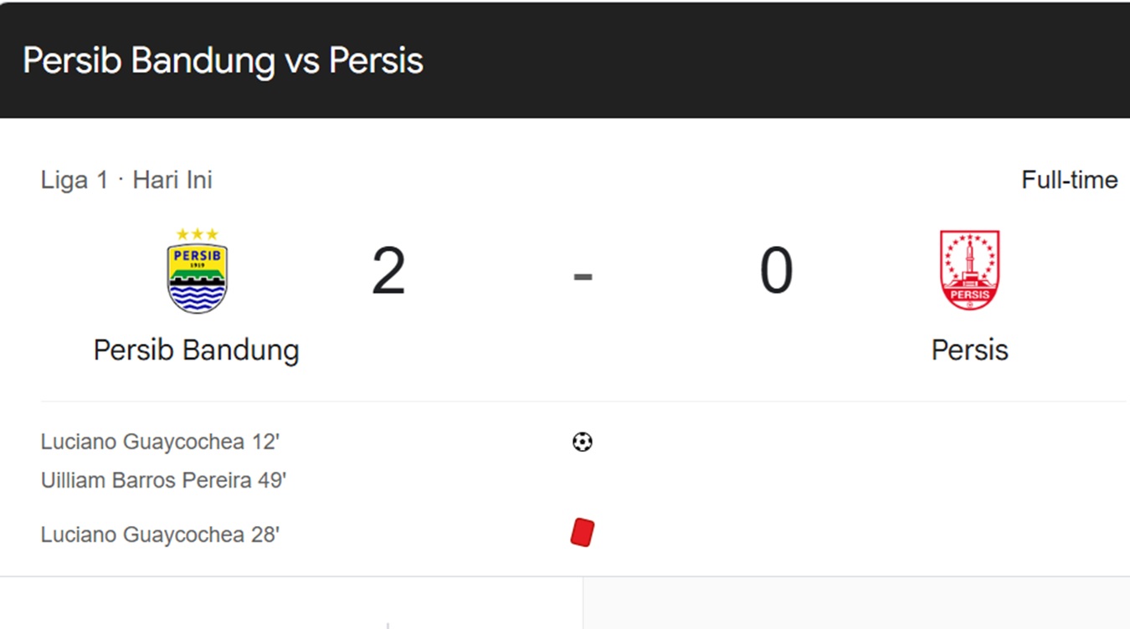This screenshot has height=629, width=1130.
Task: Click the red card icon
Action: pos(583,533)
